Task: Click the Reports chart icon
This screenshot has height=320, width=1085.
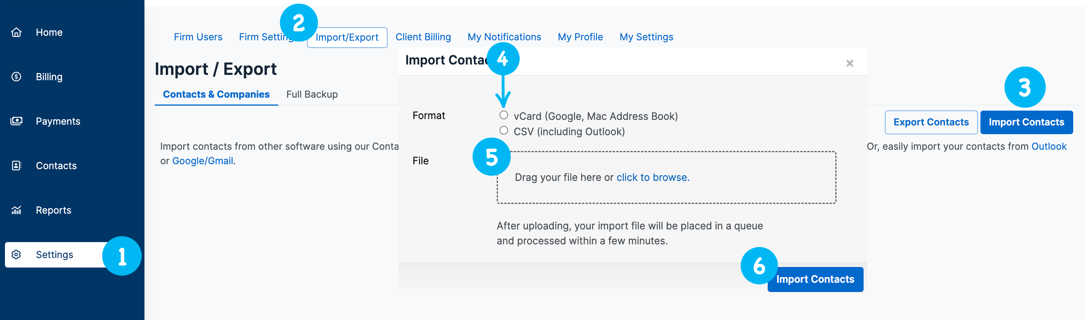Action: [16, 210]
